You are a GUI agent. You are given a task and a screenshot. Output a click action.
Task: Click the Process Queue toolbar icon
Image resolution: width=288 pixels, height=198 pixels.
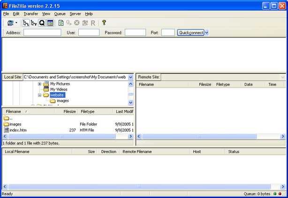pos(69,23)
